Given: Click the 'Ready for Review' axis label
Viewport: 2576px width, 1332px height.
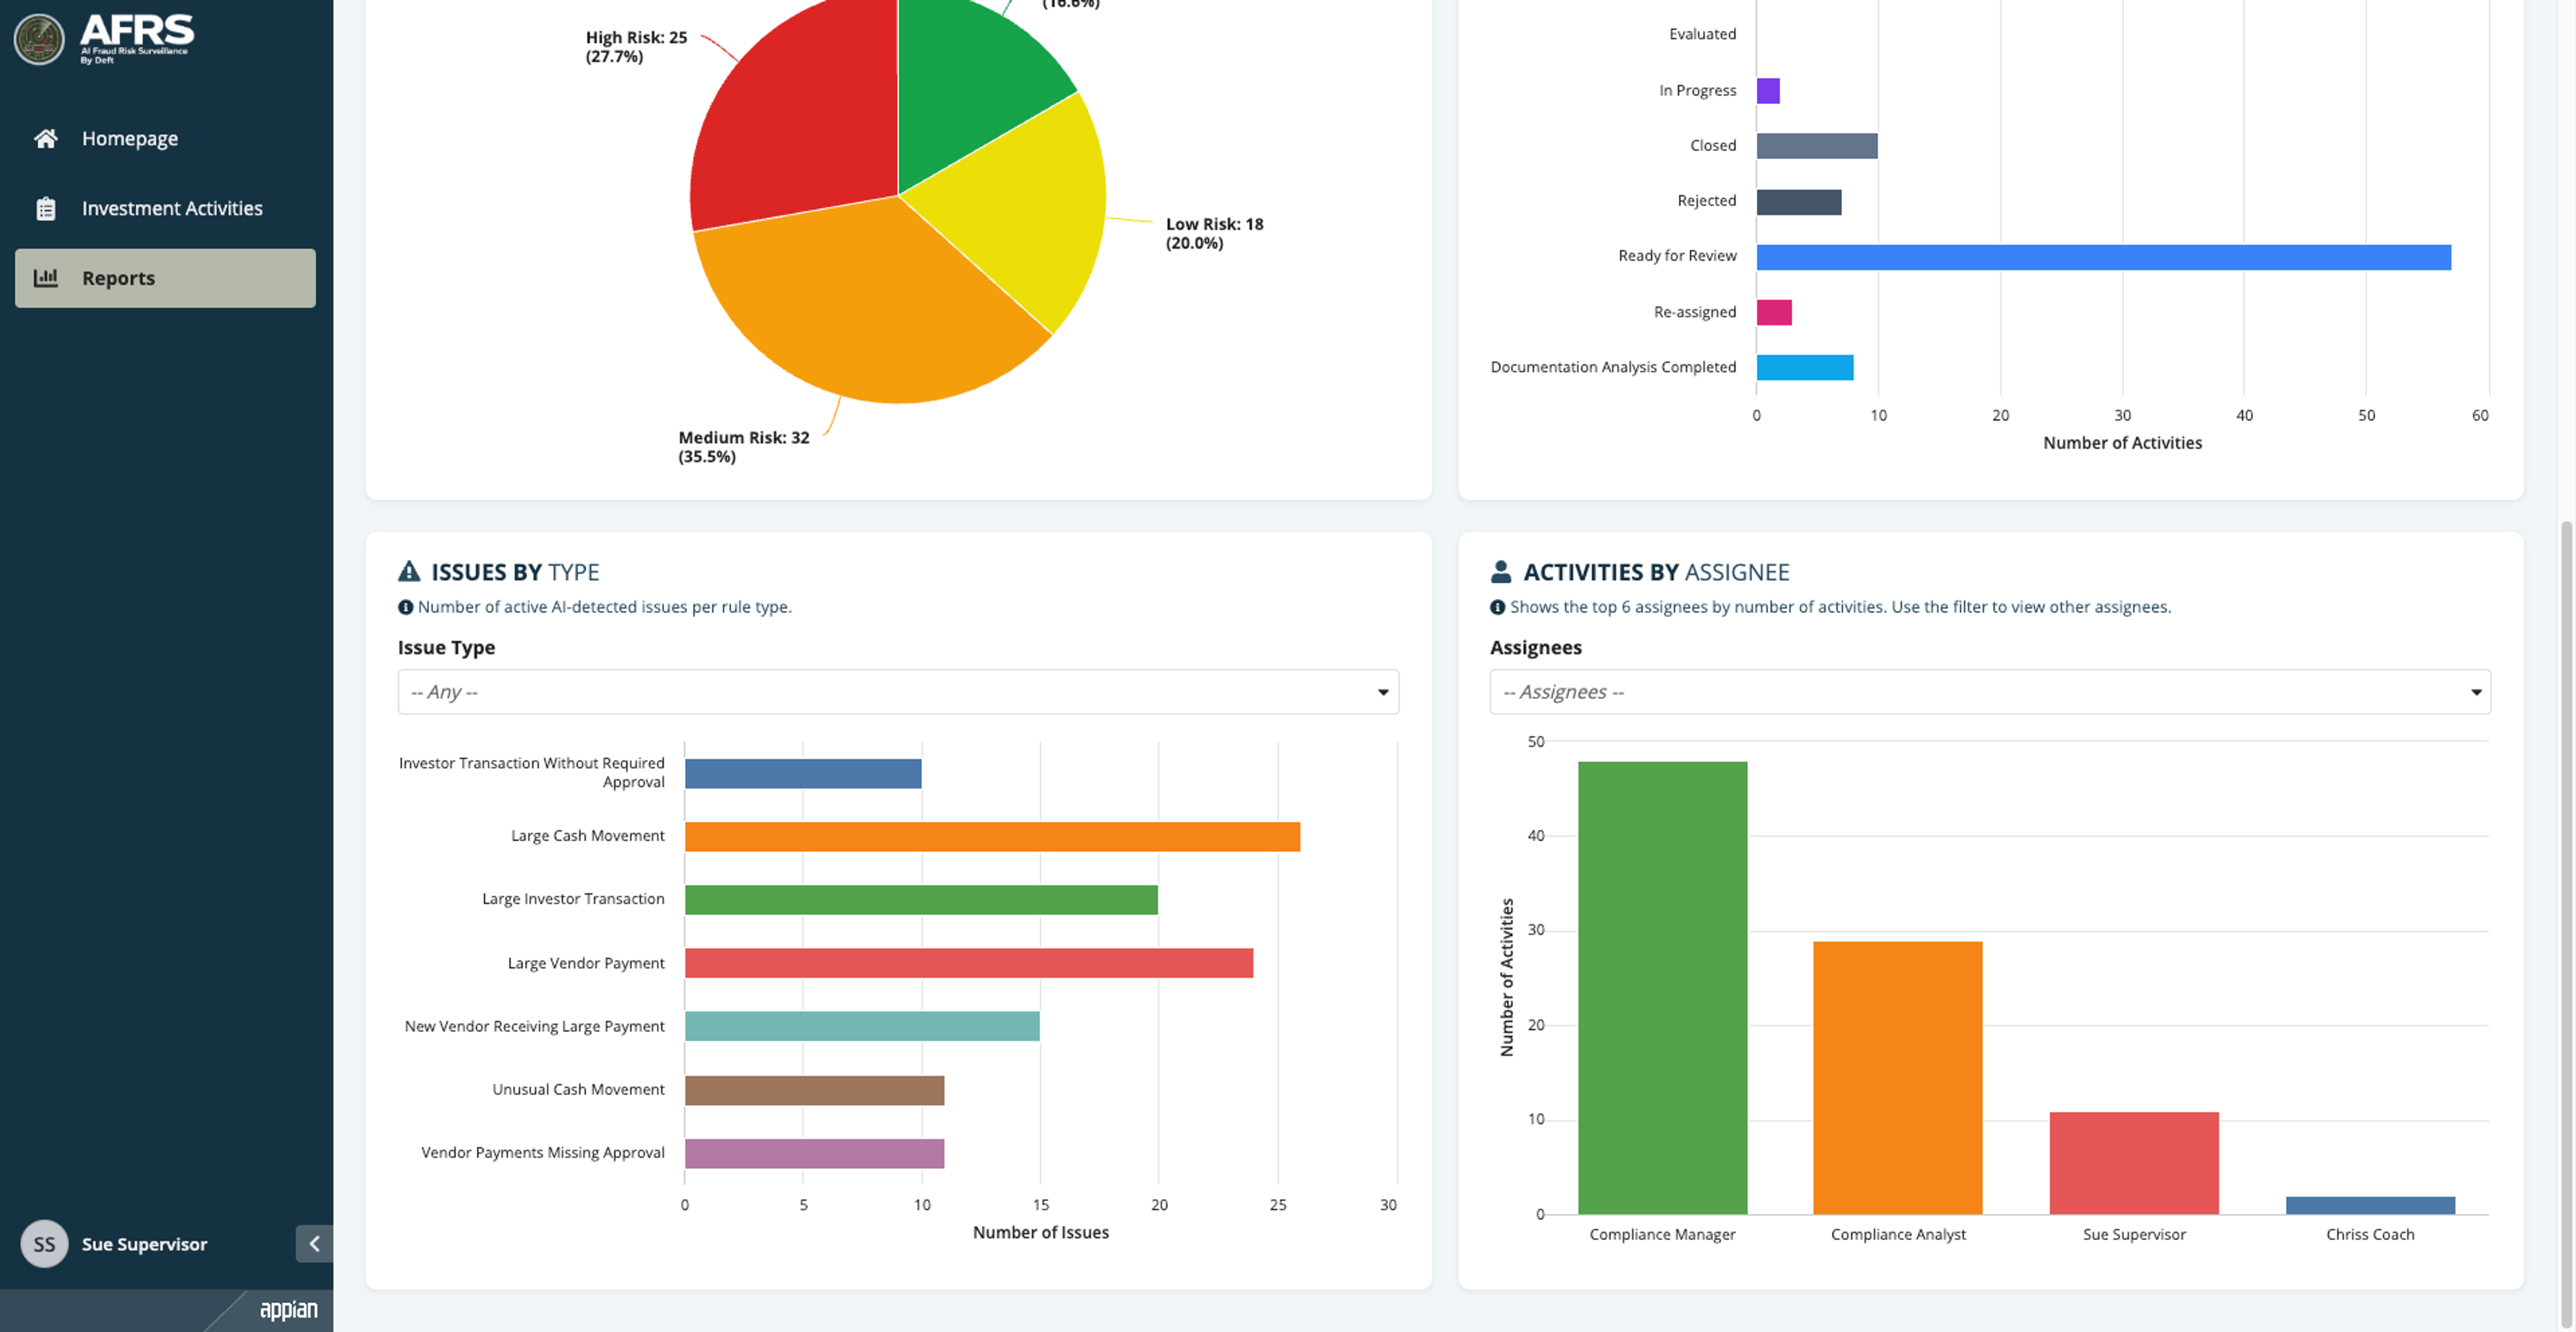Looking at the screenshot, I should point(1677,256).
